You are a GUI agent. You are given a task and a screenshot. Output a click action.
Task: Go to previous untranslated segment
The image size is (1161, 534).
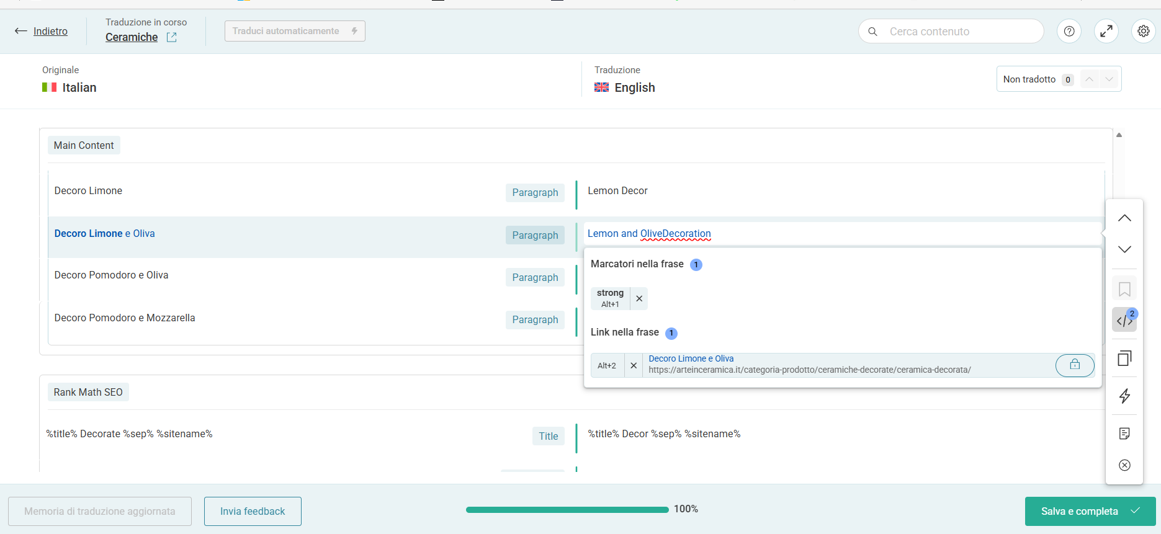coord(1089,79)
